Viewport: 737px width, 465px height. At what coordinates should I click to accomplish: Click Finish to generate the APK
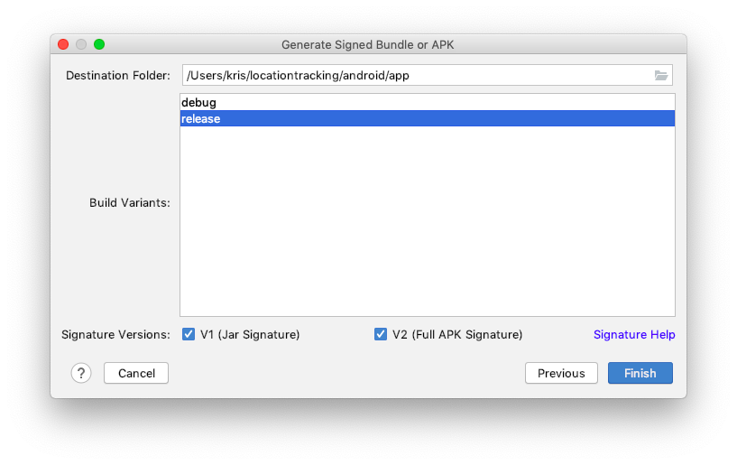pos(640,373)
